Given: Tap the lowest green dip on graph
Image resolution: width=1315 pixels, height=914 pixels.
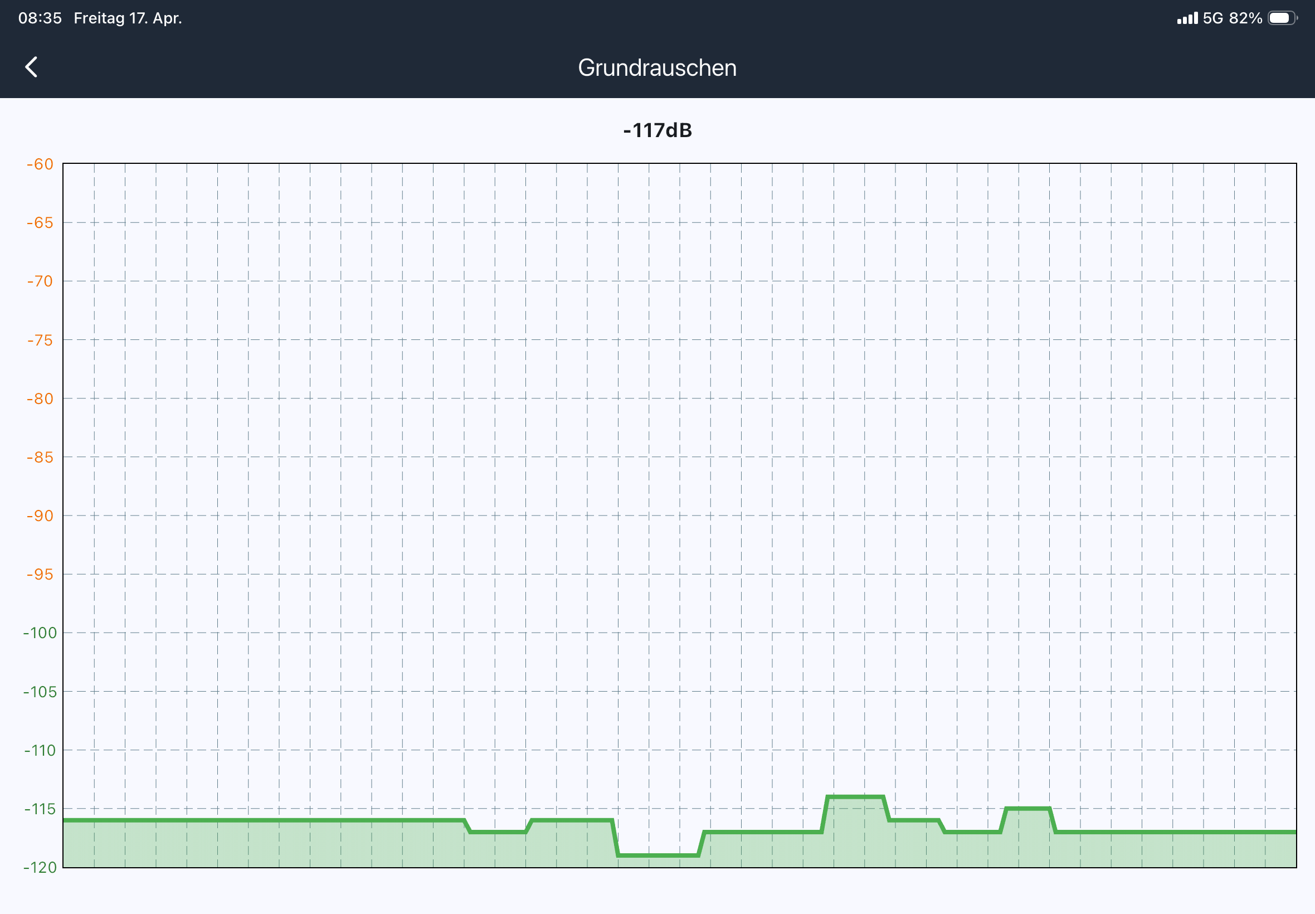Looking at the screenshot, I should [658, 855].
